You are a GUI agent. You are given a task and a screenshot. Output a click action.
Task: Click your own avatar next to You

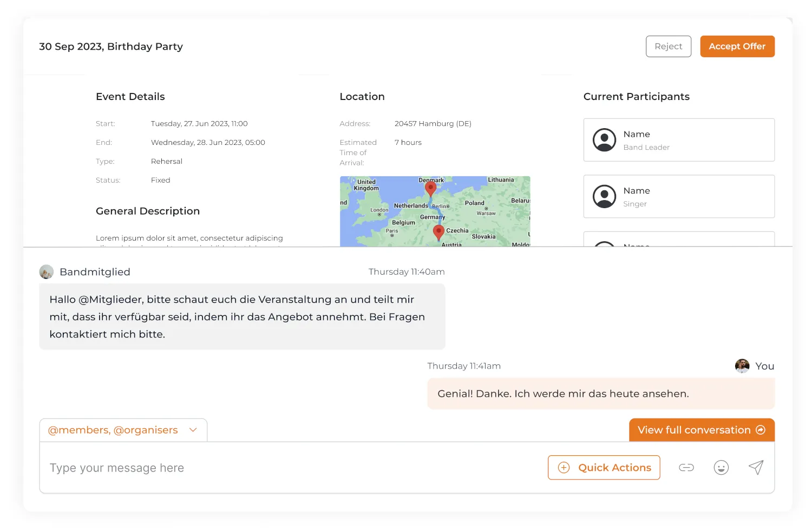742,366
